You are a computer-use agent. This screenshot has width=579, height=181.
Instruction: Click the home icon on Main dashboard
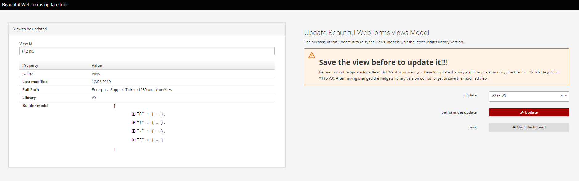514,127
